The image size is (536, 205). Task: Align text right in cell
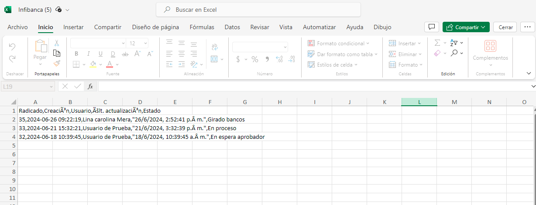pyautogui.click(x=194, y=54)
